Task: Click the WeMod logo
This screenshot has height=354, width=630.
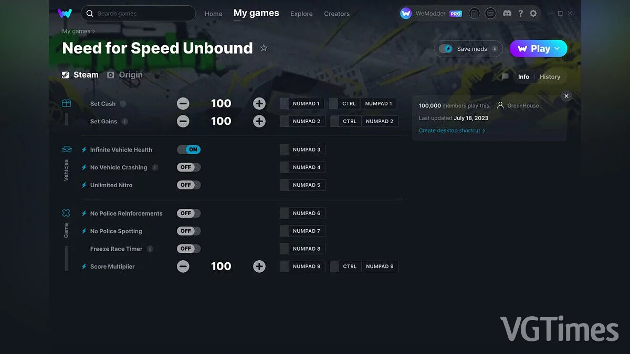Action: [x=65, y=13]
